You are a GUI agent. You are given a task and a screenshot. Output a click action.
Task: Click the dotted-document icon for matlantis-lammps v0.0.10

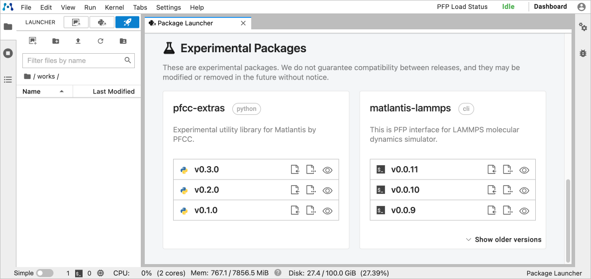coord(507,190)
